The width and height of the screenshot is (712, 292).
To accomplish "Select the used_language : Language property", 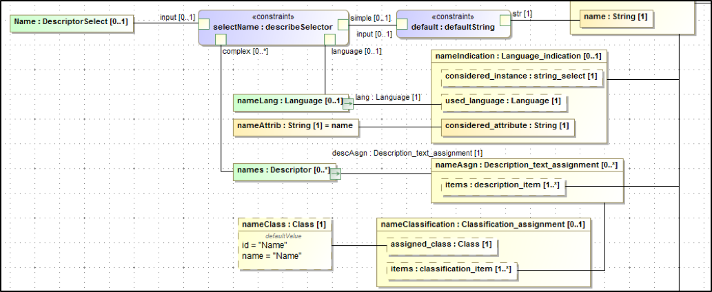I will coord(502,101).
